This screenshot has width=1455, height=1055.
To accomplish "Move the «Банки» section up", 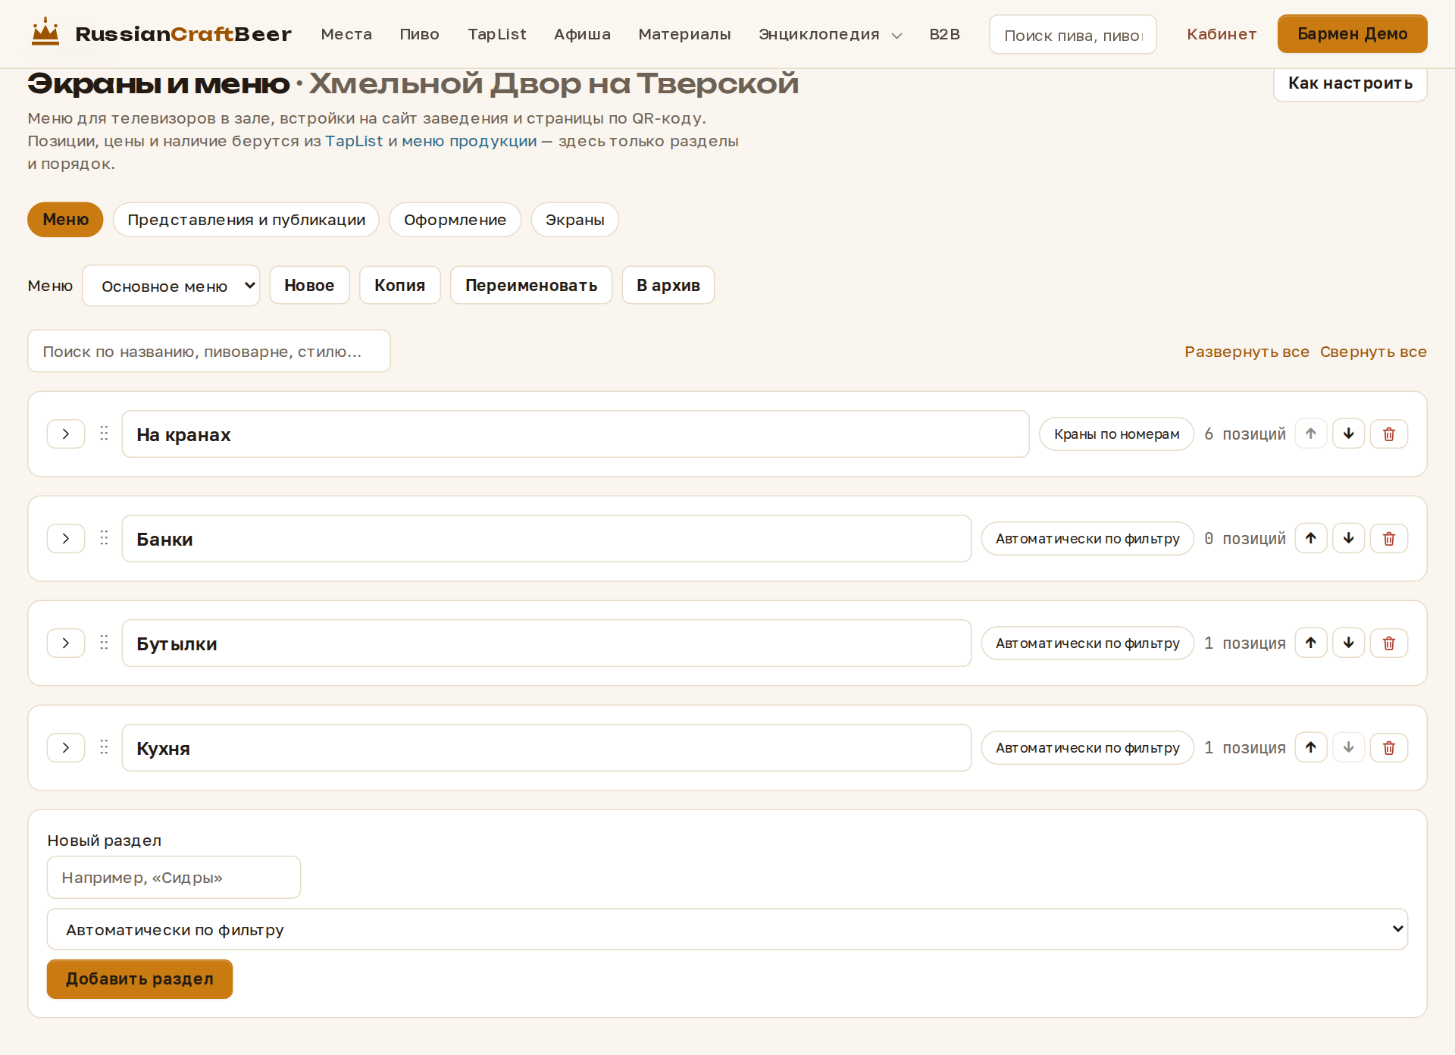I will click(1310, 538).
